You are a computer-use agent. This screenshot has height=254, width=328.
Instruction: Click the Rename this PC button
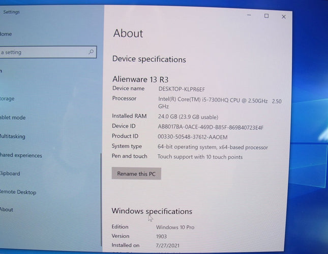(136, 173)
